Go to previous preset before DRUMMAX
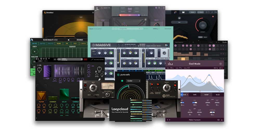 [x=68, y=40]
